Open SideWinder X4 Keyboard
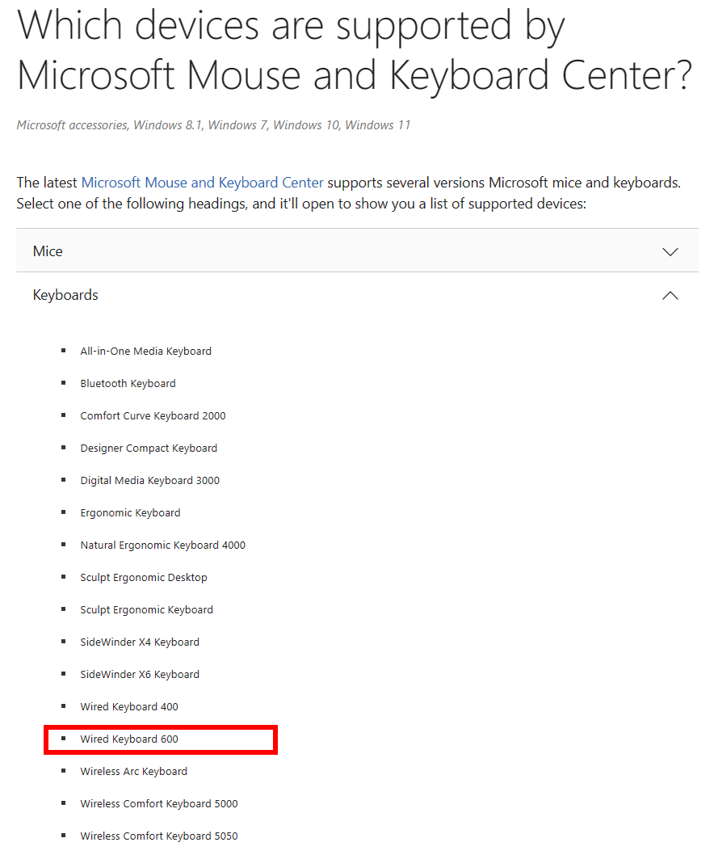Viewport: 718px width, 855px height. tap(140, 642)
